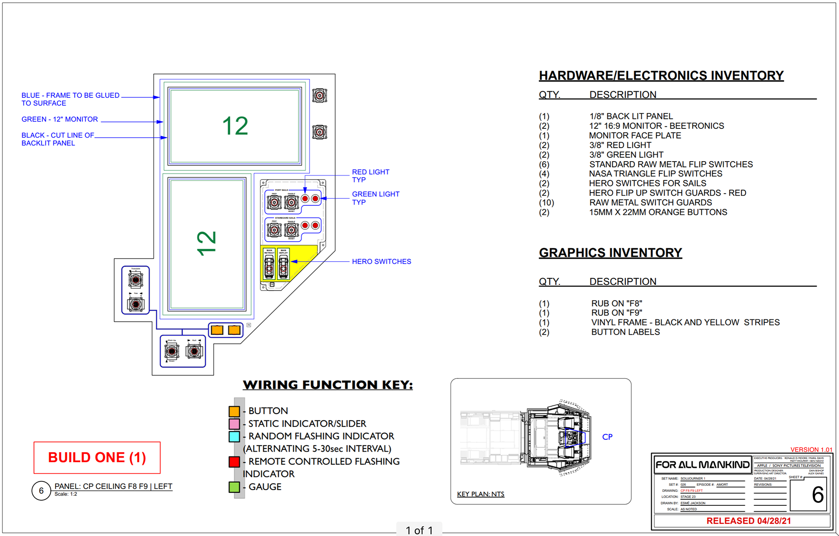
Task: Click the right orange button on the panel
Action: pos(235,330)
